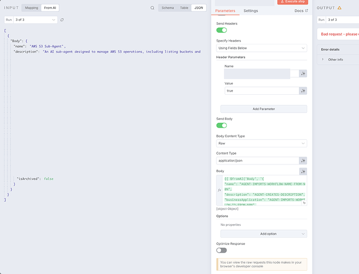Click into the Body expression editor
359x274 pixels.
(264, 191)
